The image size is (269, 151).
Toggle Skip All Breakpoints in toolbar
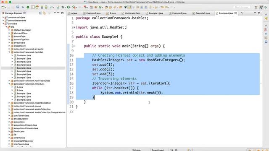click(x=23, y=7)
